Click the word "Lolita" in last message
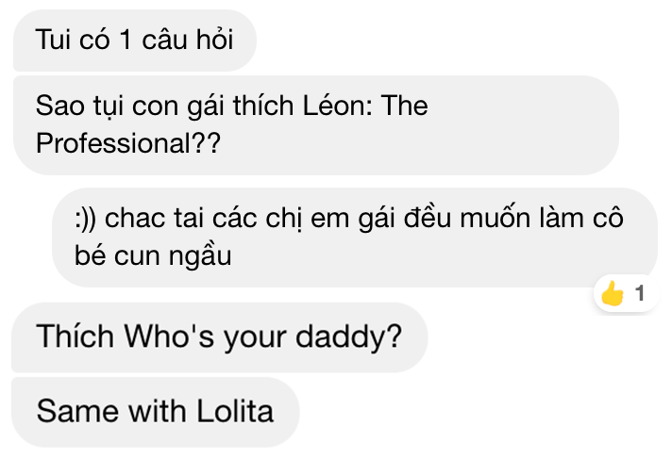672x476 pixels. pyautogui.click(x=235, y=411)
